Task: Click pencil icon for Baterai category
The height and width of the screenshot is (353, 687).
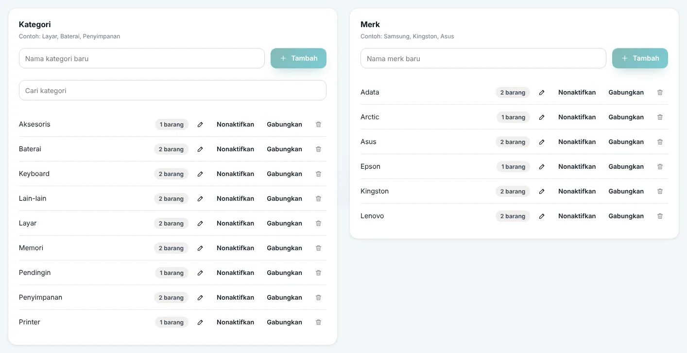Action: click(200, 149)
